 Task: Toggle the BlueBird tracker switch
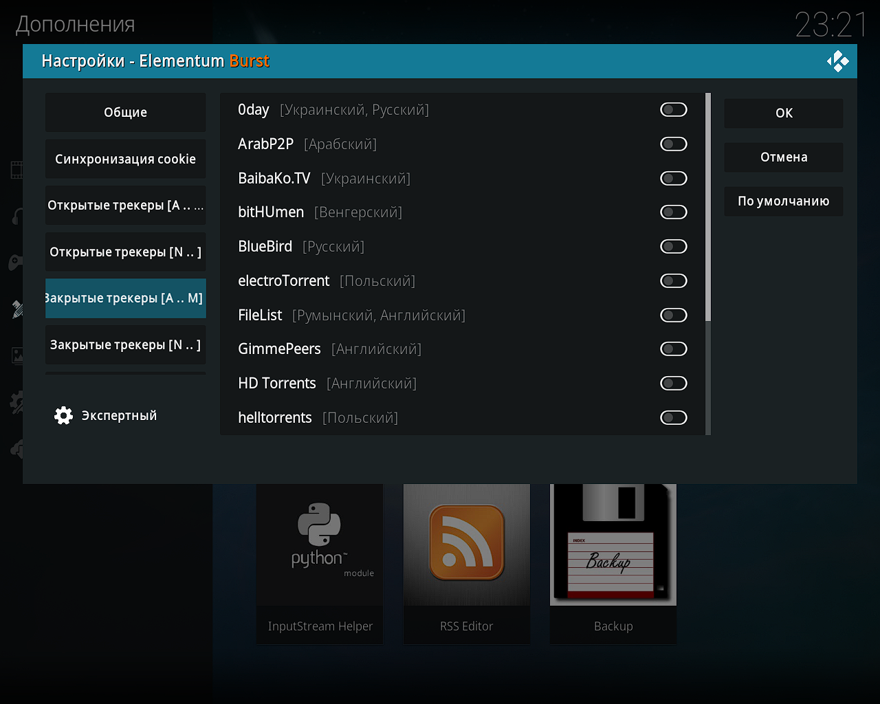[673, 246]
